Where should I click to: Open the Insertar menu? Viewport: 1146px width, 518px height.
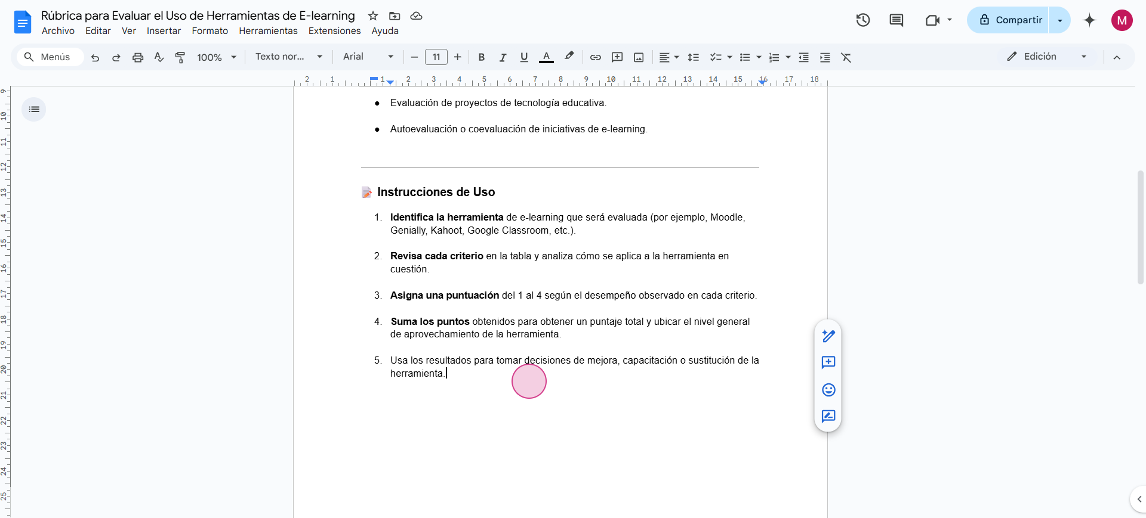coord(164,31)
